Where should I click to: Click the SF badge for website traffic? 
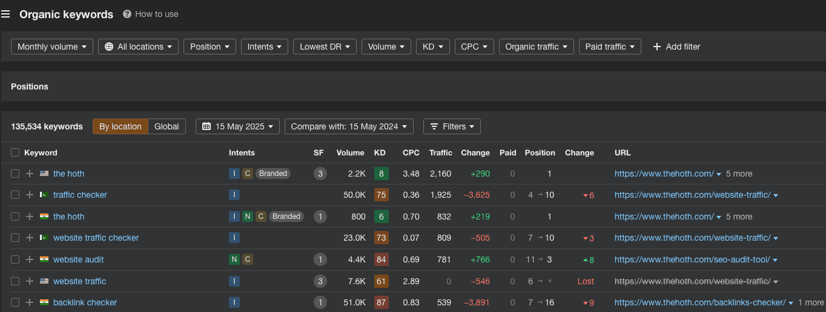click(320, 281)
